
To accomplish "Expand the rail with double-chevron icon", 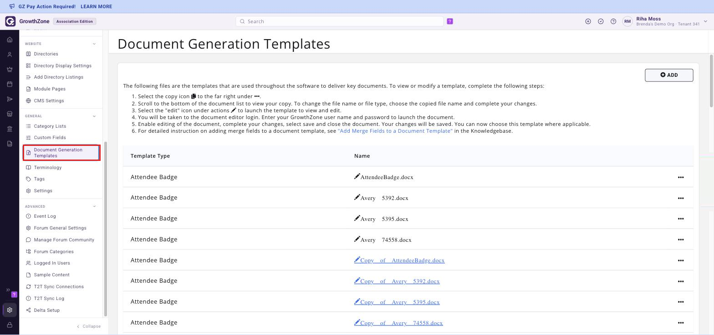I will point(8,290).
